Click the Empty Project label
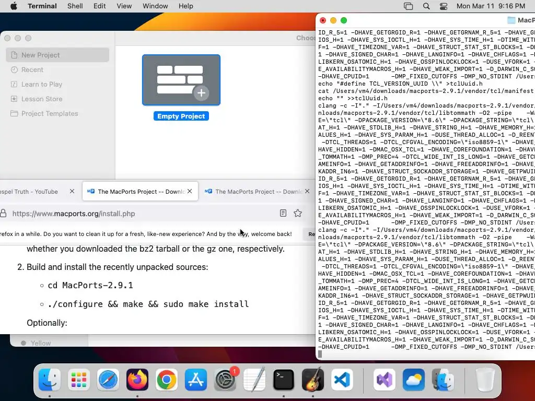 pyautogui.click(x=181, y=116)
